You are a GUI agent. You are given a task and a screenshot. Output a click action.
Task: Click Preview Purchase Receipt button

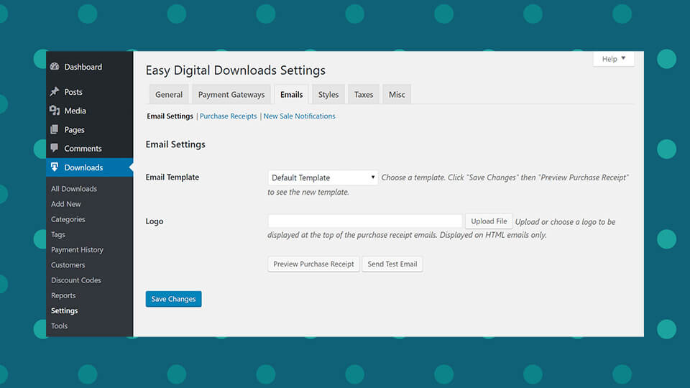(314, 264)
